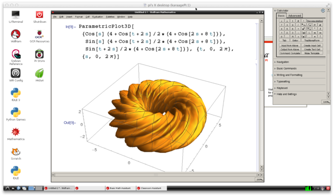Collapse the Calculator section

pyautogui.click(x=275, y=10)
